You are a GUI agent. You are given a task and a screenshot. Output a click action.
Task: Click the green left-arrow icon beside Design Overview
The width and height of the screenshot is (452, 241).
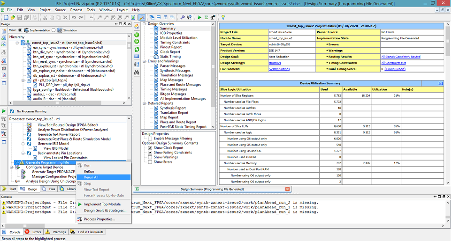tap(137, 35)
